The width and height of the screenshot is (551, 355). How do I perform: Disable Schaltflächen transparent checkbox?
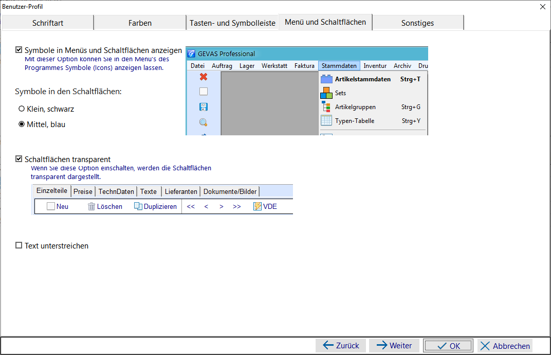(19, 159)
